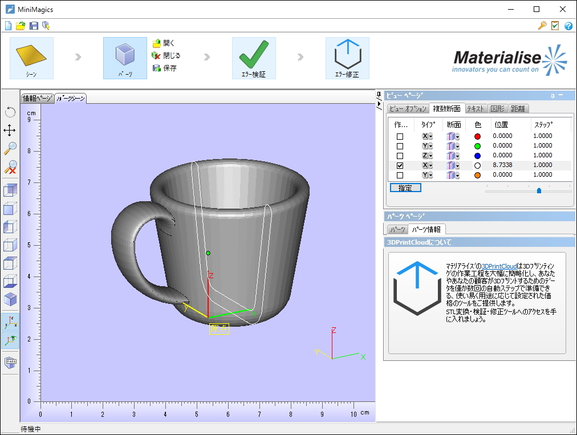Toggle the axes icon with green eye
Viewport: 577px width, 435px height.
click(x=10, y=340)
